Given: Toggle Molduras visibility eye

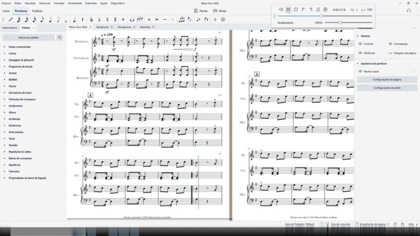Looking at the screenshot, I should [x=360, y=53].
